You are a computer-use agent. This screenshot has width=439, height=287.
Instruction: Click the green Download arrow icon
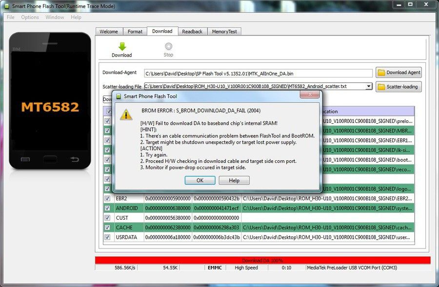122,46
